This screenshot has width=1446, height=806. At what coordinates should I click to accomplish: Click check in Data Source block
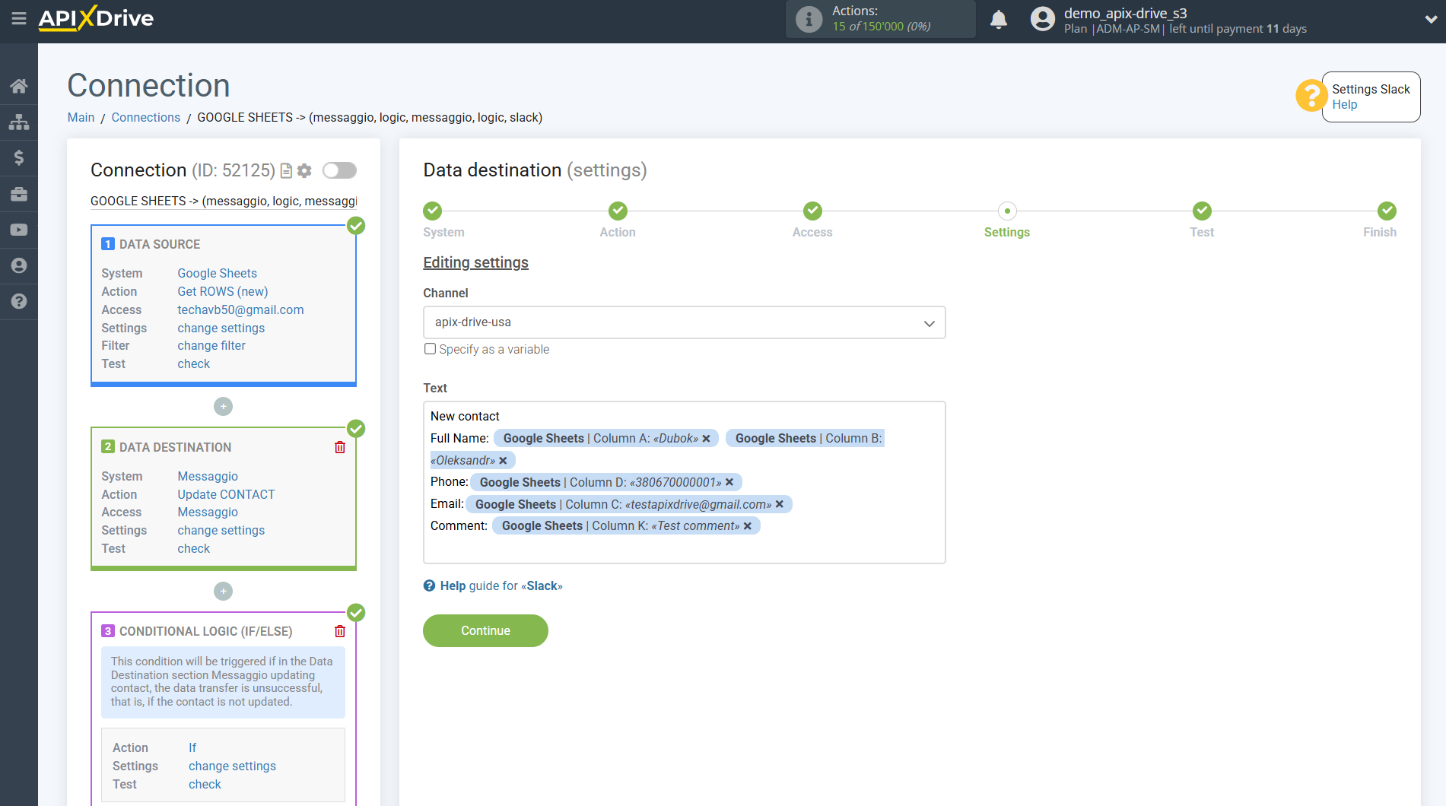click(193, 363)
